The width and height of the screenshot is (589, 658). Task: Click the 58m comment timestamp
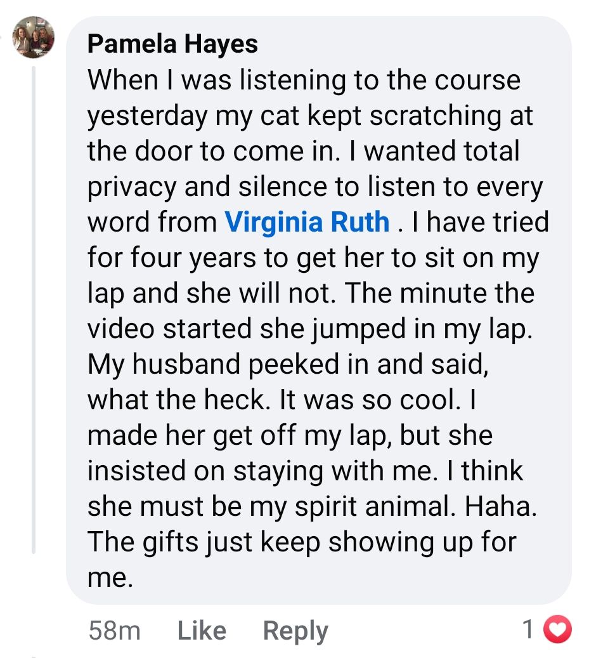click(x=114, y=630)
